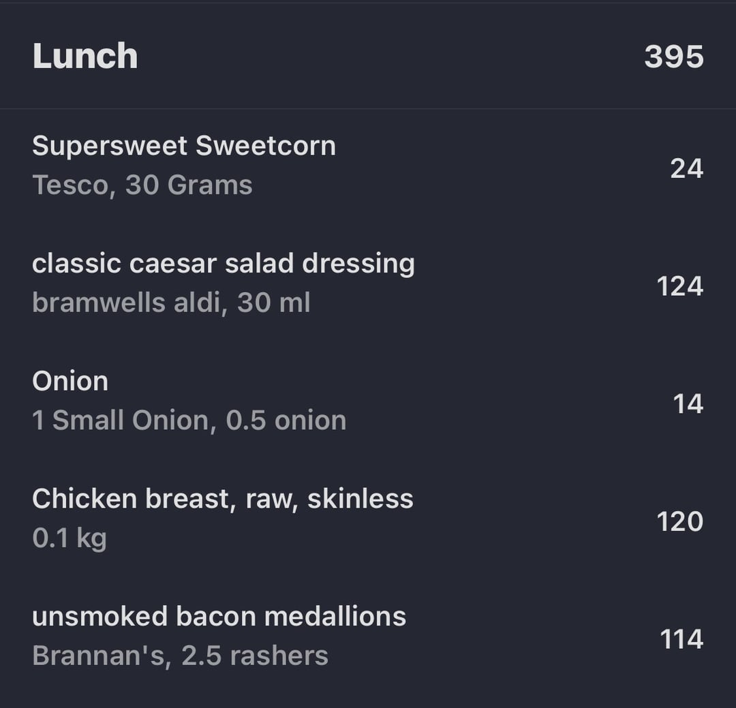736x708 pixels.
Task: Tap the 120 calorie value for chicken
Action: (x=679, y=522)
